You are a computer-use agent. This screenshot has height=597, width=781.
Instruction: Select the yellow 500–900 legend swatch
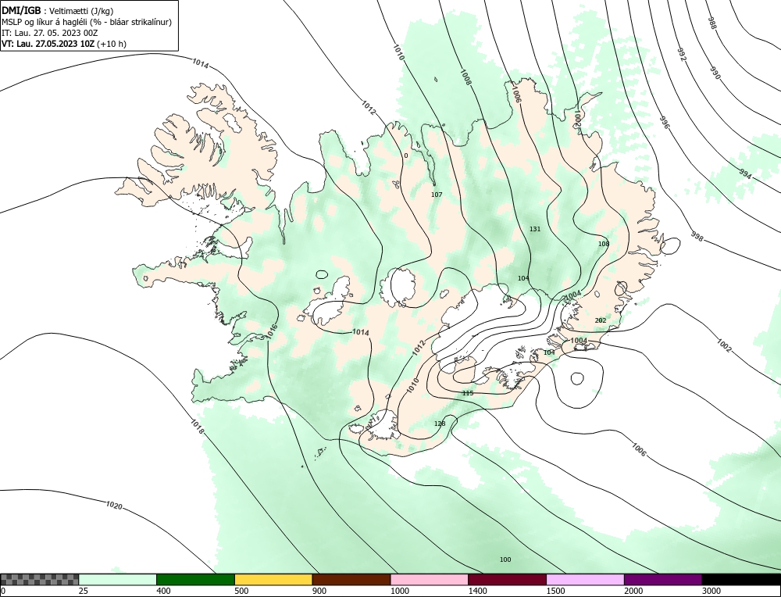click(x=273, y=579)
